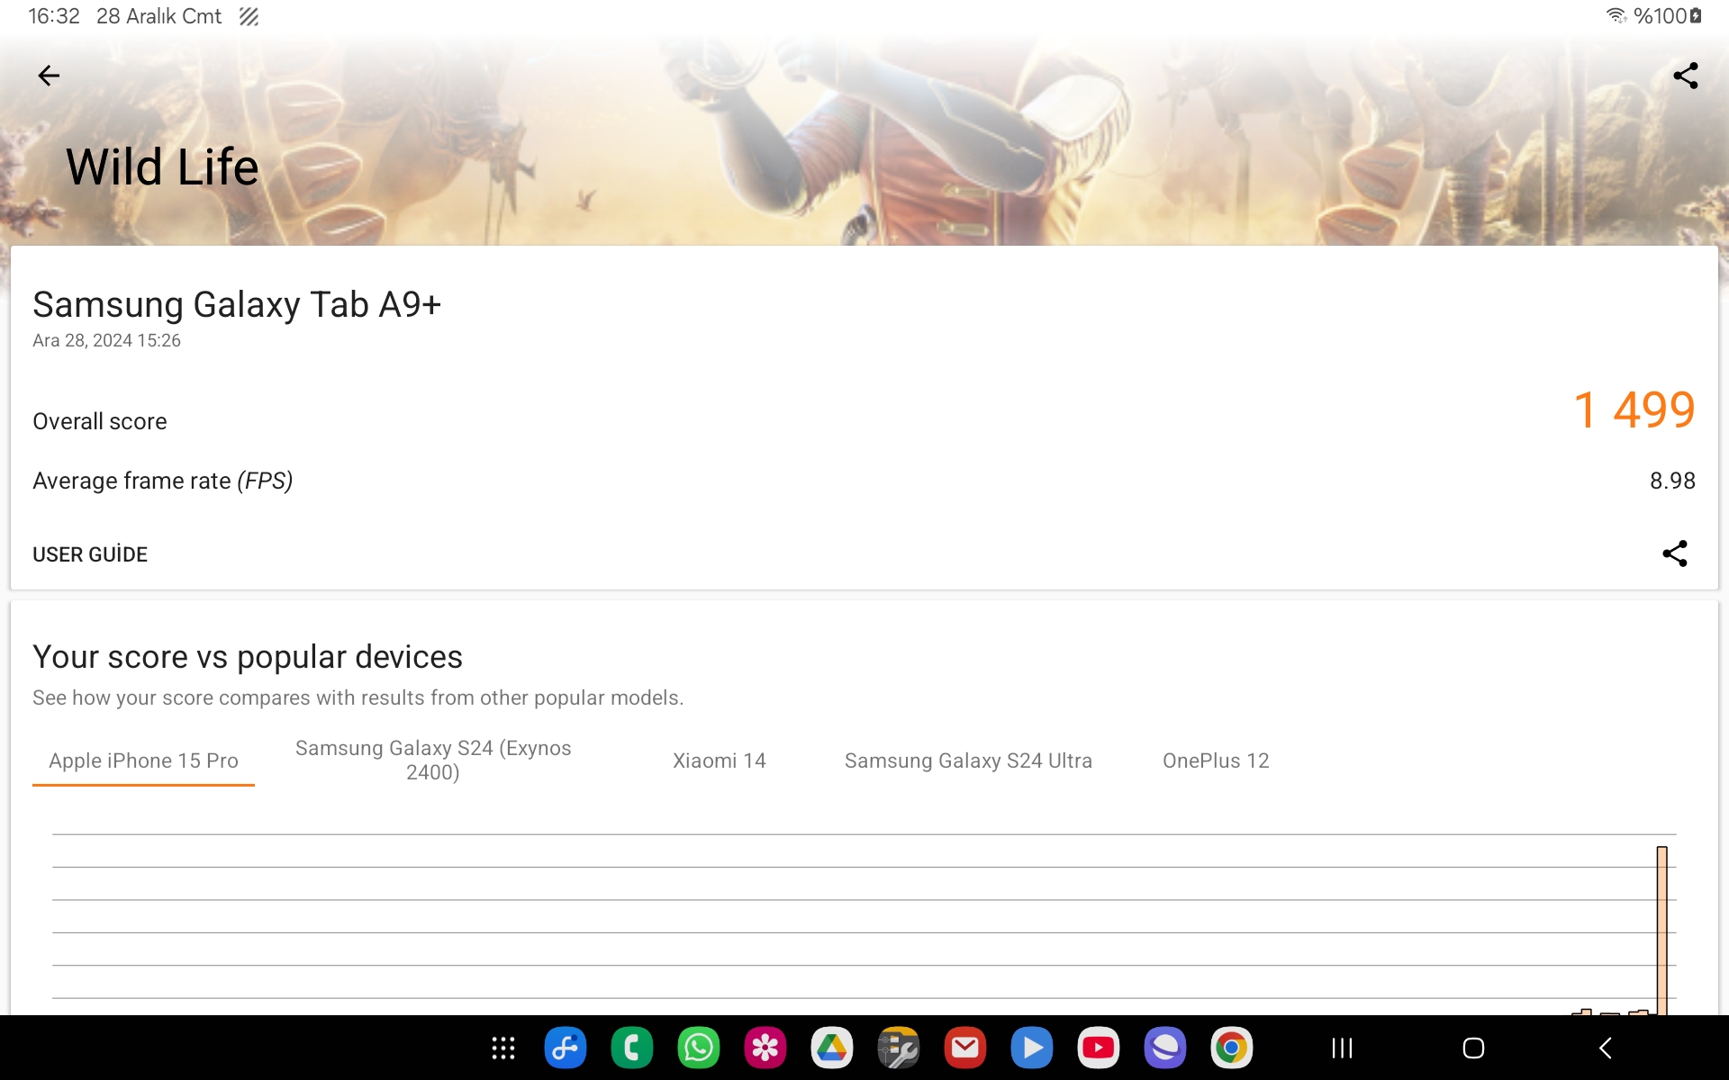Image resolution: width=1729 pixels, height=1080 pixels.
Task: Click the Overall score label
Action: pyautogui.click(x=100, y=421)
